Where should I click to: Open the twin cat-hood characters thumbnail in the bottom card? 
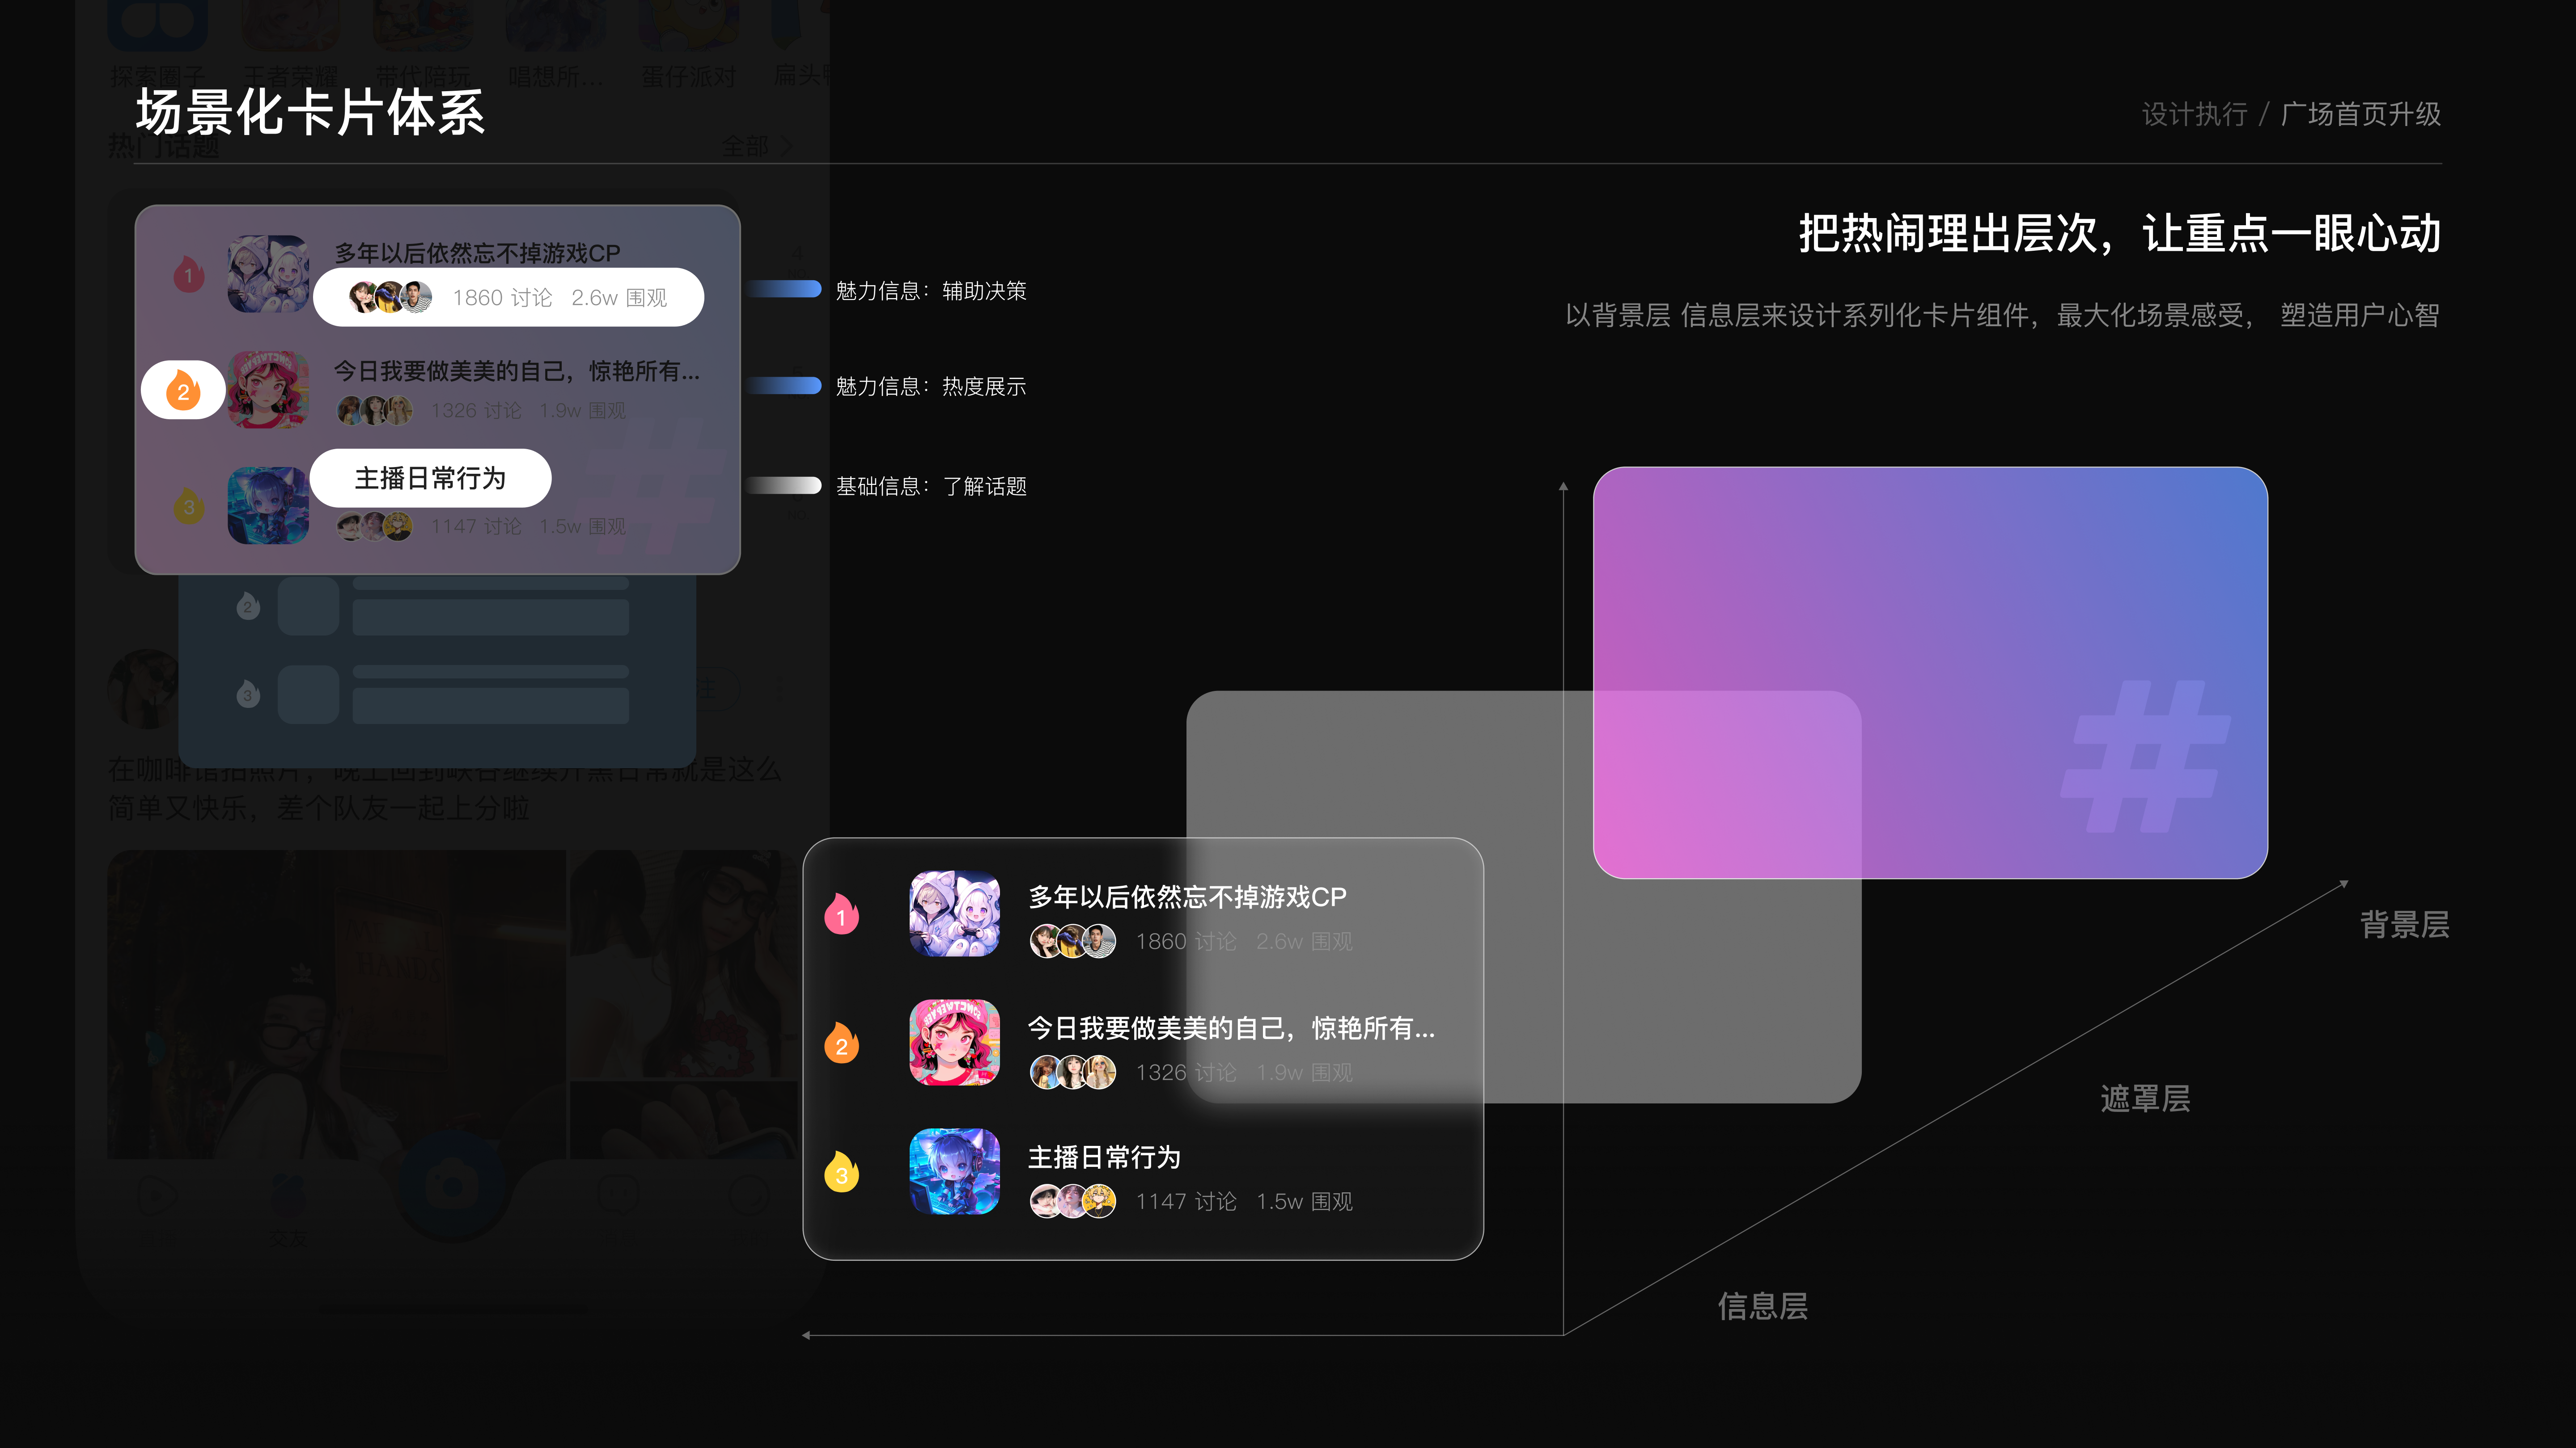pyautogui.click(x=954, y=913)
